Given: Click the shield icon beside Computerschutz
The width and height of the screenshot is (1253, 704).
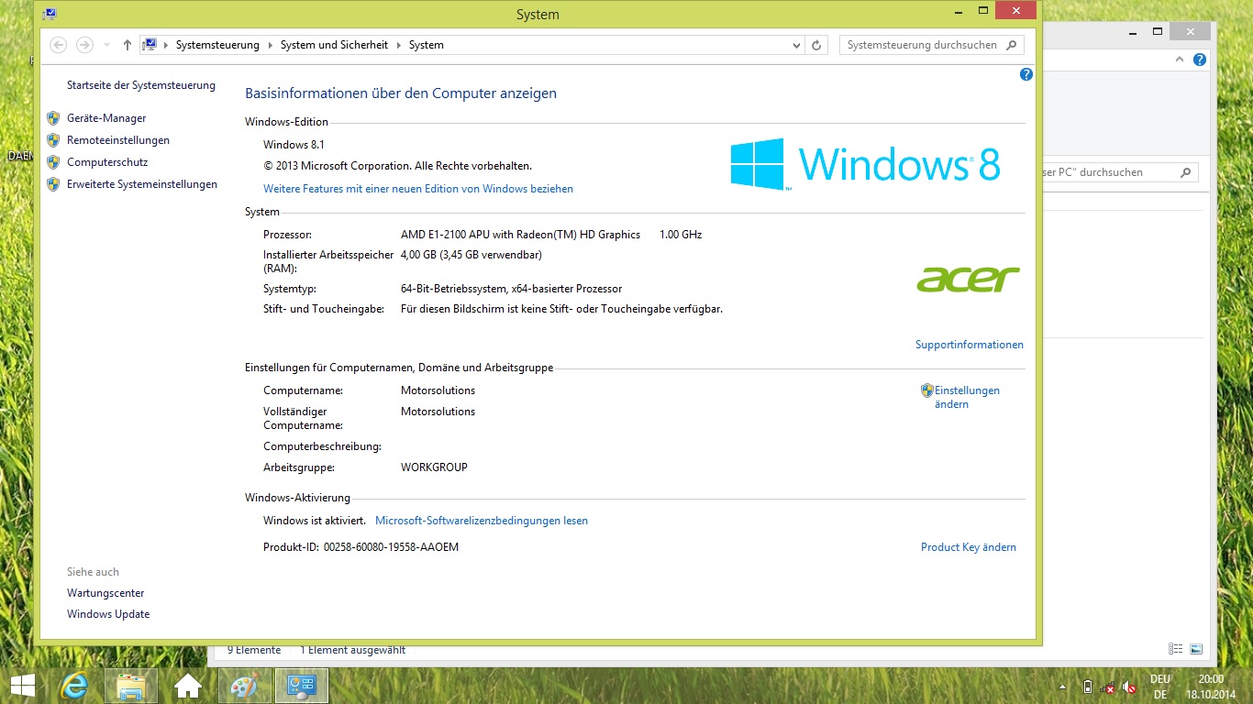Looking at the screenshot, I should click(53, 162).
